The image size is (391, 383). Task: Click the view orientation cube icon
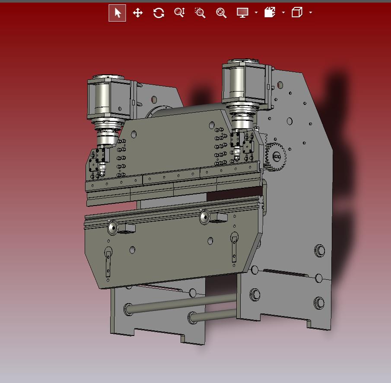(297, 12)
